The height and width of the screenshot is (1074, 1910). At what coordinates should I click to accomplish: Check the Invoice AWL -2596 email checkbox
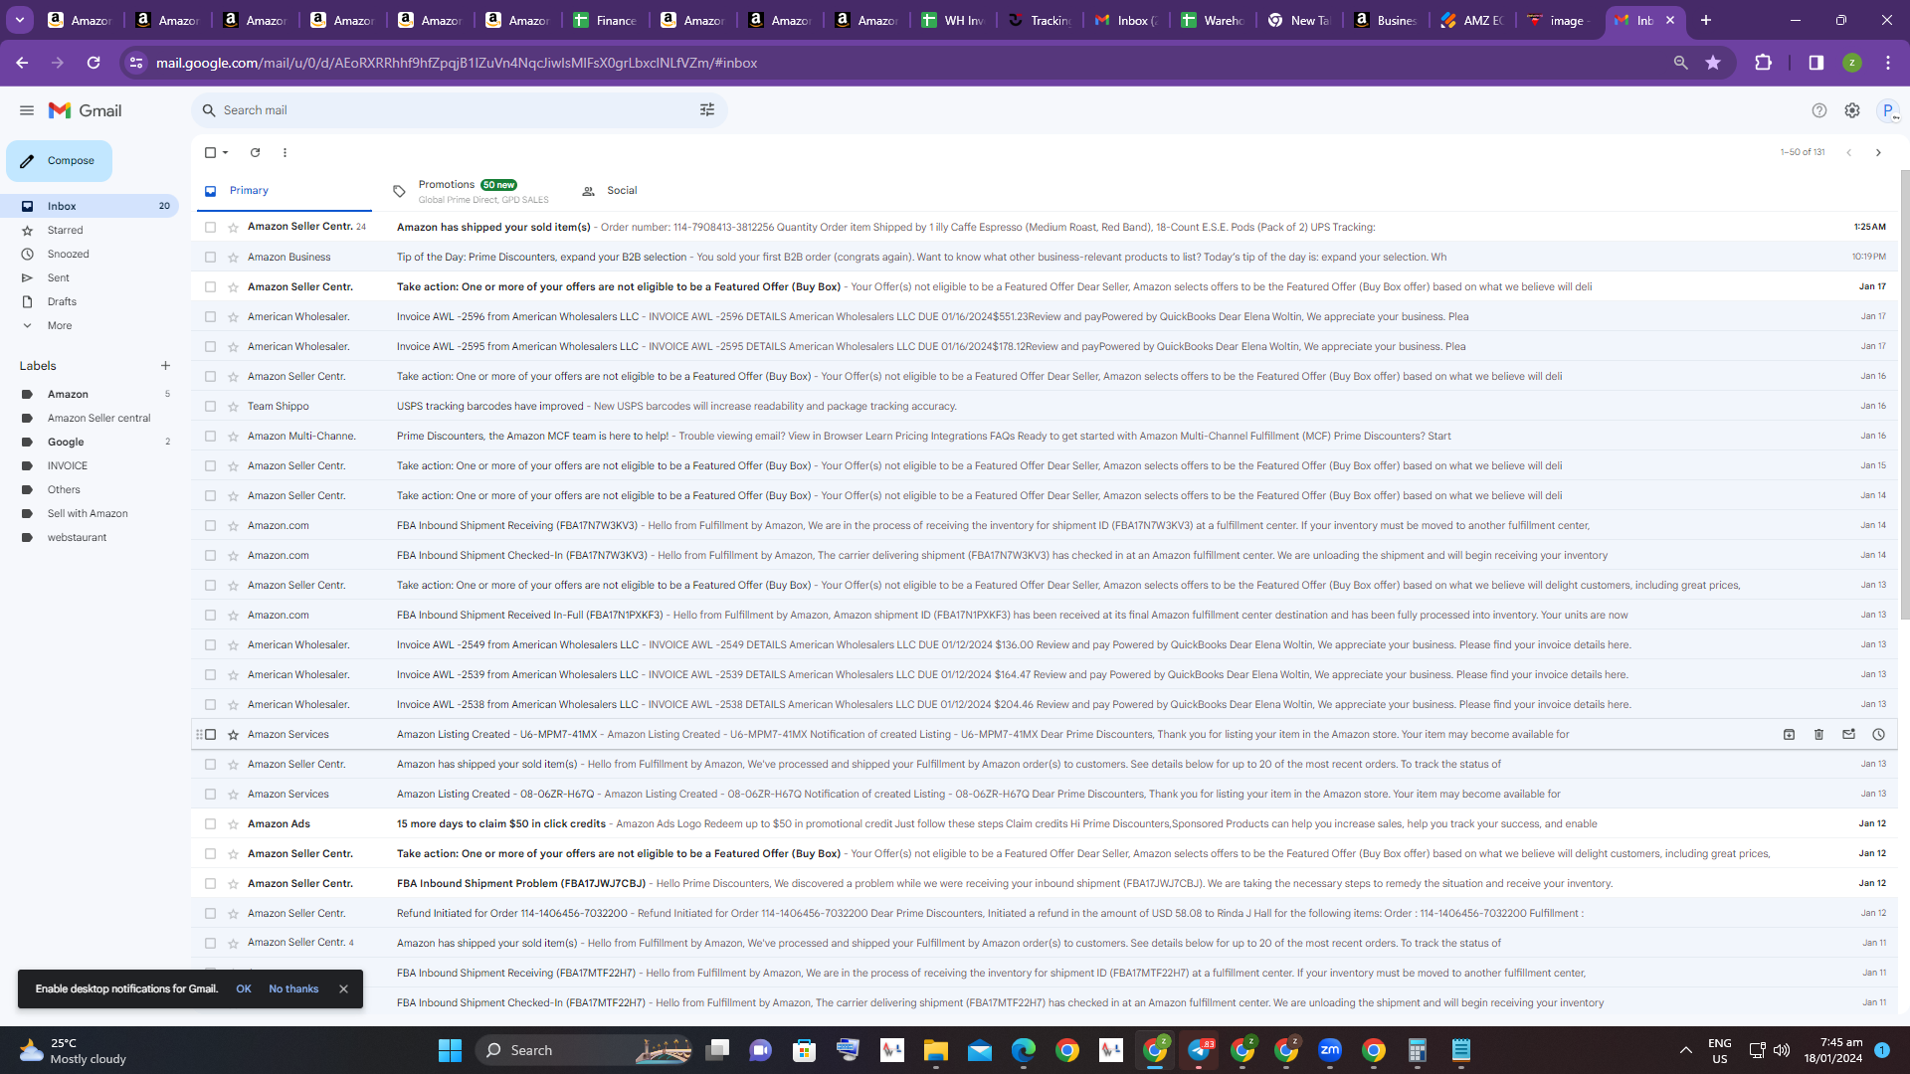pos(210,316)
